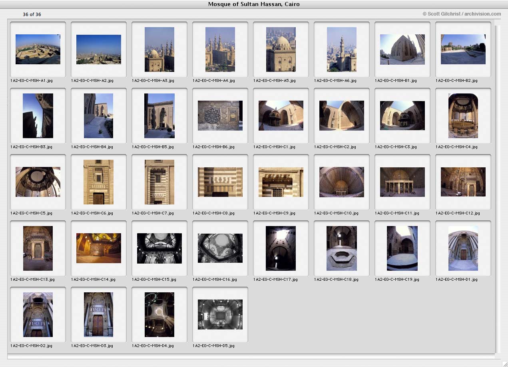The height and width of the screenshot is (367, 508).
Task: Open mihrab thumbnail 1A2-EG-C-MSH-C13.jpg
Action: 38,248
